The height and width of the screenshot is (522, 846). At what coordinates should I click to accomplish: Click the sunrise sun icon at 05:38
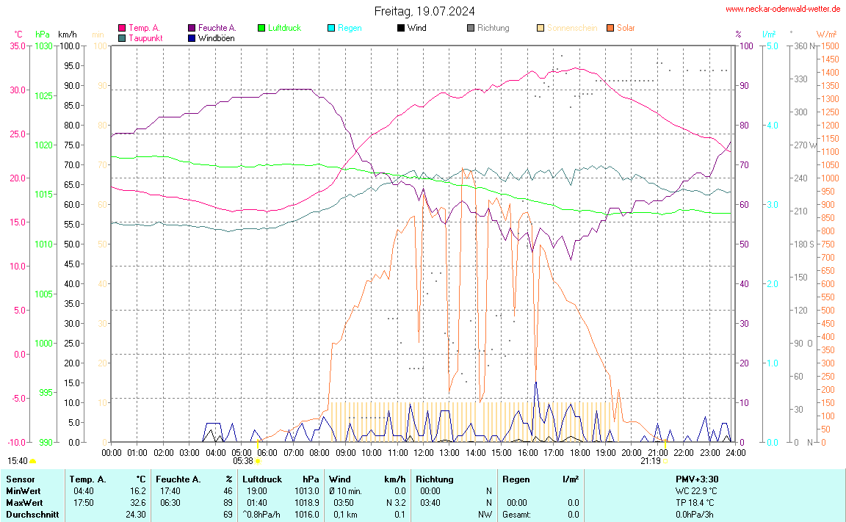[258, 462]
